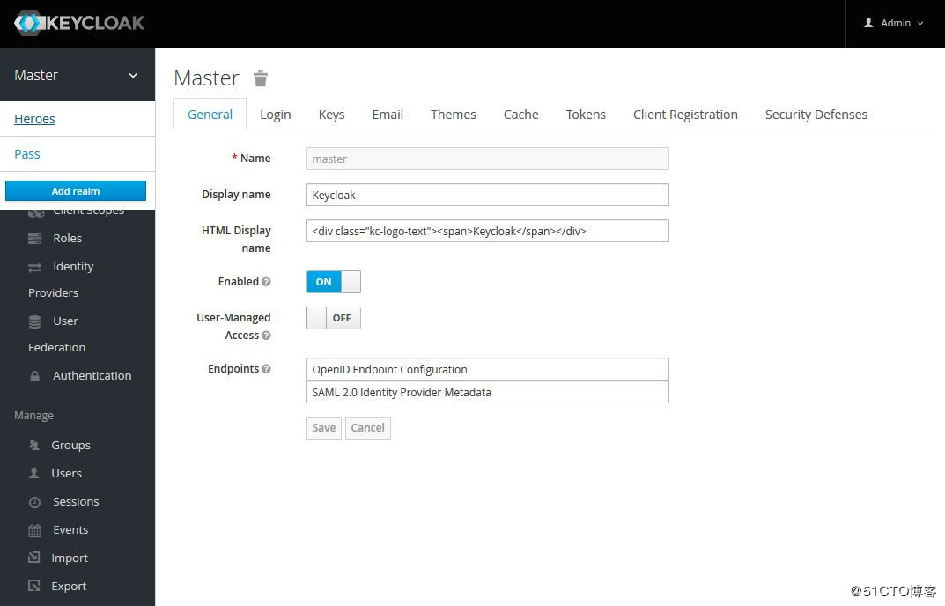This screenshot has width=945, height=606.
Task: Click the Import icon in sidebar
Action: pyautogui.click(x=34, y=558)
